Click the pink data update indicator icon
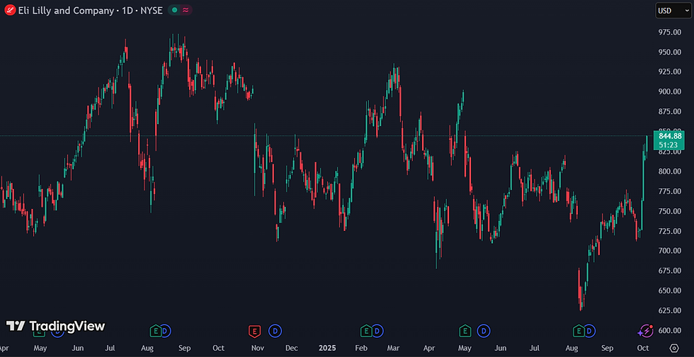Image resolution: width=694 pixels, height=357 pixels. point(186,10)
